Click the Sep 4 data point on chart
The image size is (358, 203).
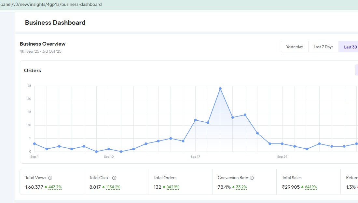[x=34, y=144]
